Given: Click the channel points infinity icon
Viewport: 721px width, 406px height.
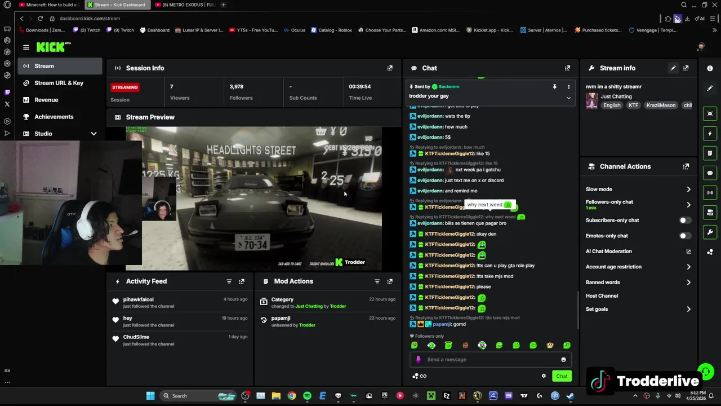Looking at the screenshot, I should [423, 376].
